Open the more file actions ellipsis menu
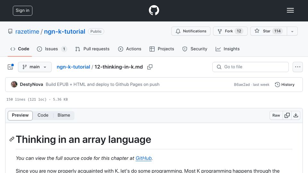Viewport: 308px width, 173px height. pyautogui.click(x=298, y=67)
